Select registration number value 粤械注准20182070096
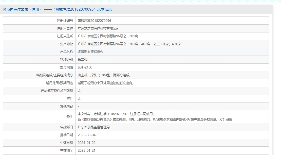 94,21
